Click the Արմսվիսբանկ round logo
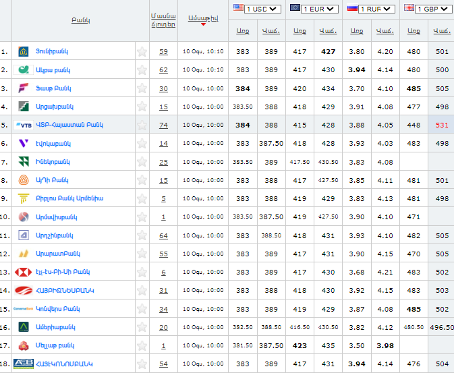Viewport: 454px width, 373px height. [24, 217]
